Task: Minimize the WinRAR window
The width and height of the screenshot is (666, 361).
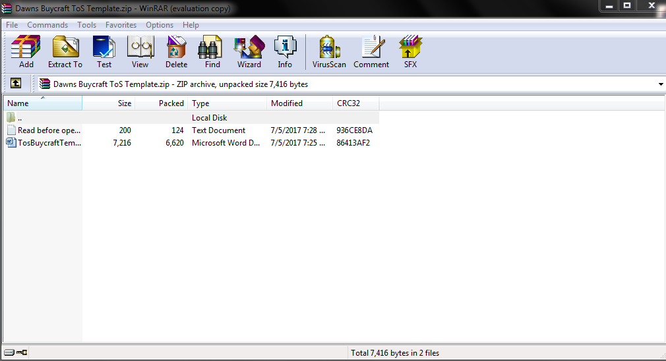Action: [x=609, y=5]
